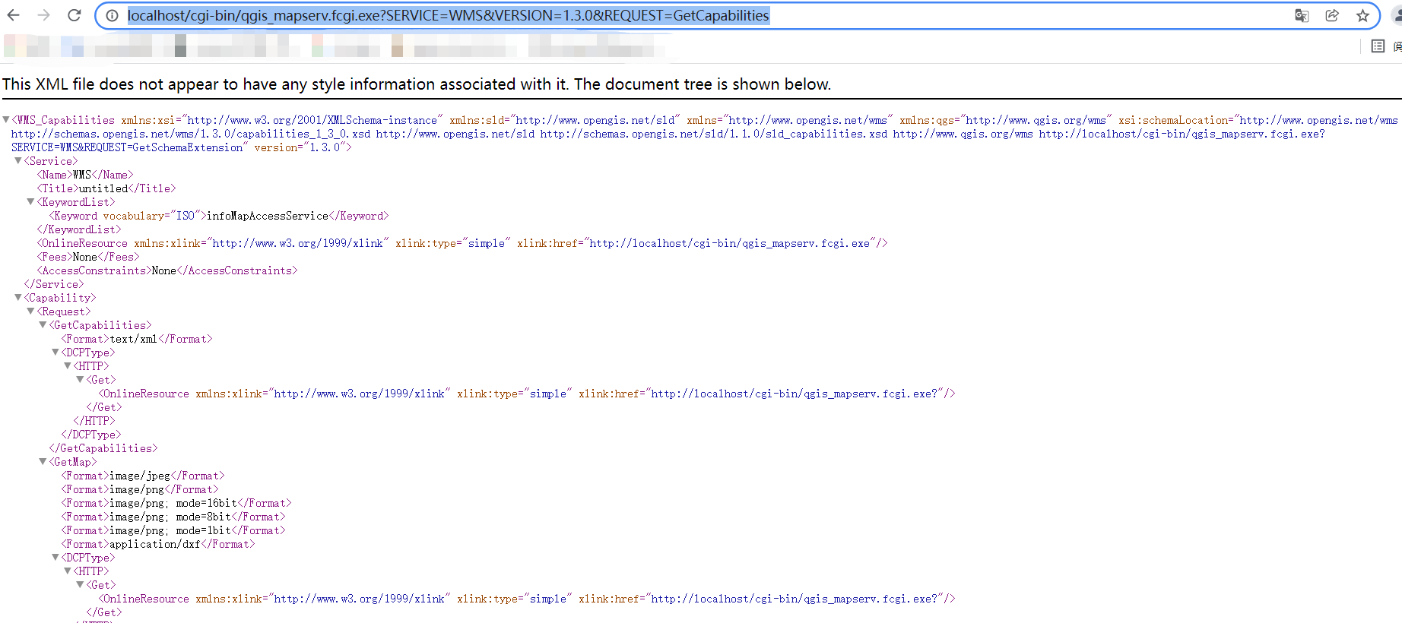Collapse the Get node under GetCapabilities
1402x623 pixels.
pos(79,379)
